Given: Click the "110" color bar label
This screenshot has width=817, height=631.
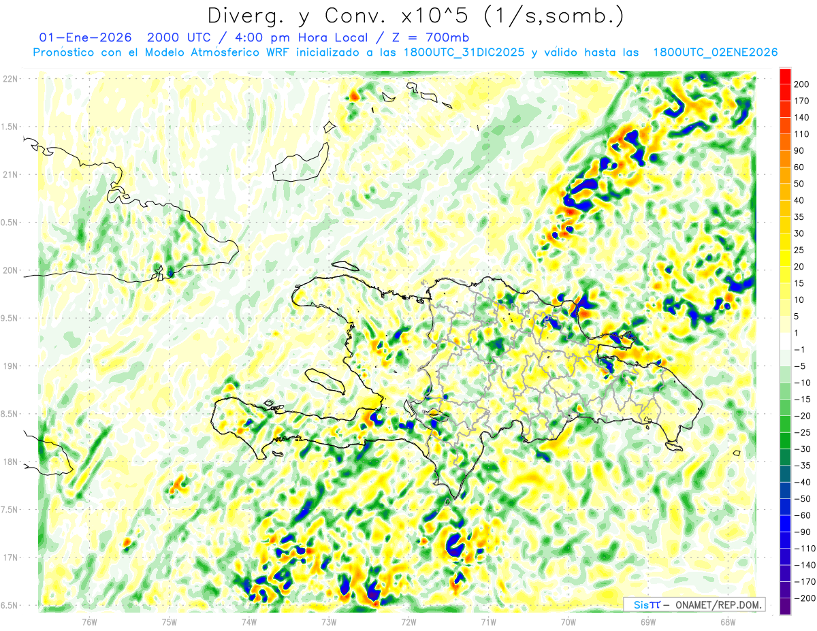Looking at the screenshot, I should pos(802,134).
